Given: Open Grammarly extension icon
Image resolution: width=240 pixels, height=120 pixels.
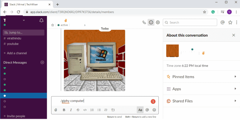Looking at the screenshot, I should click(213, 12).
